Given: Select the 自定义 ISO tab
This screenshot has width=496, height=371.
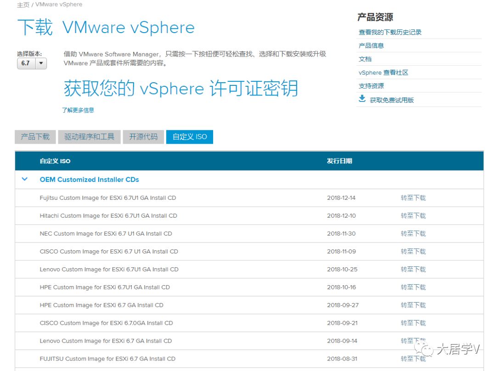Looking at the screenshot, I should click(x=190, y=137).
